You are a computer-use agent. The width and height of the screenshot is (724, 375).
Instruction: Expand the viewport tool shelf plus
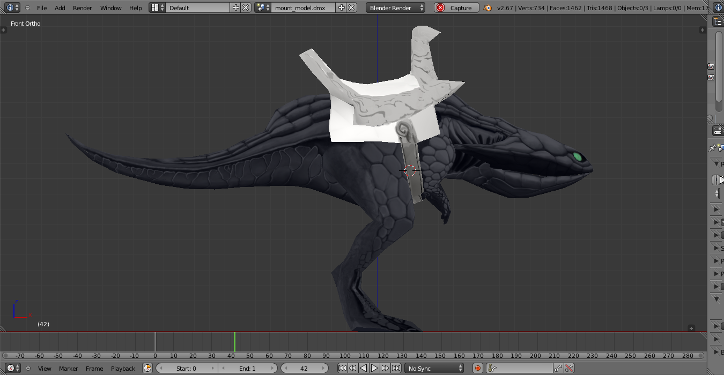pyautogui.click(x=4, y=30)
